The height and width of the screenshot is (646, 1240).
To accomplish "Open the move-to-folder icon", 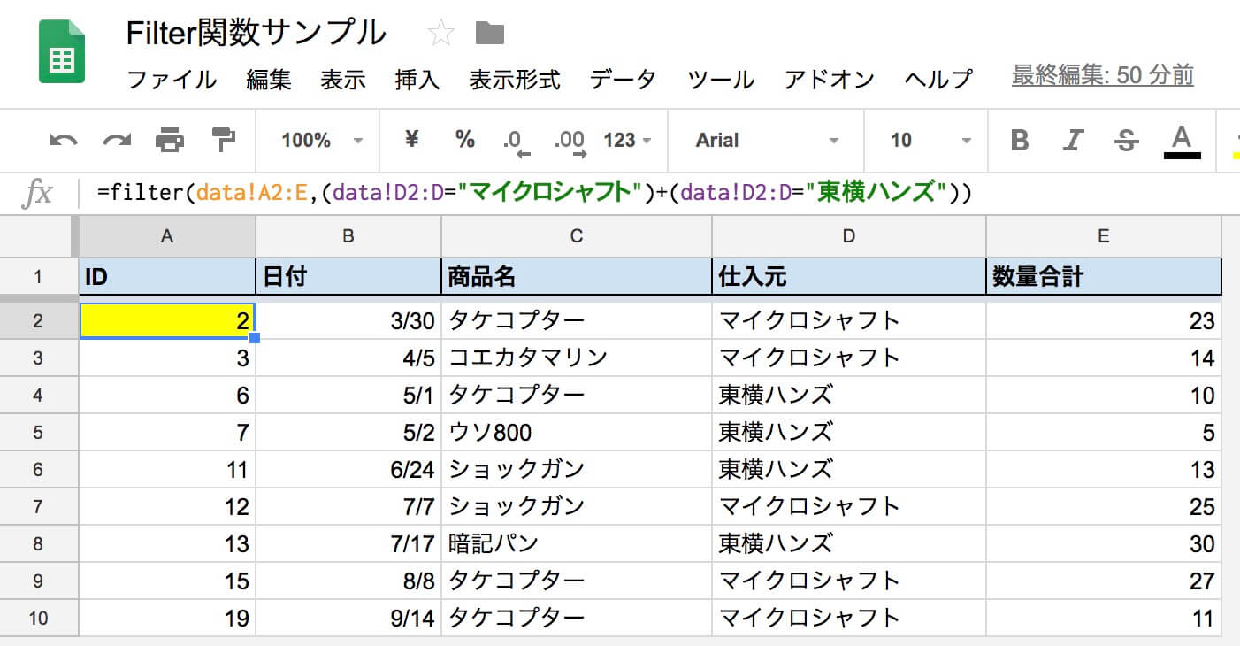I will click(489, 35).
